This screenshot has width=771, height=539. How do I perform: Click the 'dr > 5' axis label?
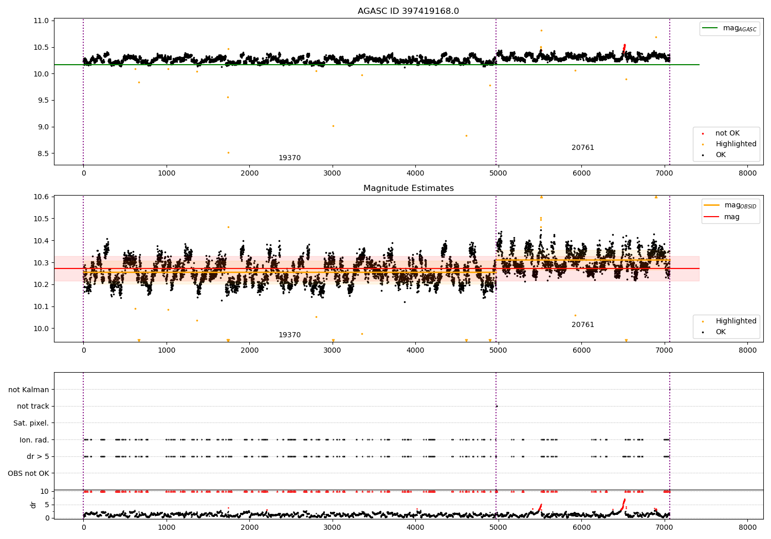pos(38,457)
